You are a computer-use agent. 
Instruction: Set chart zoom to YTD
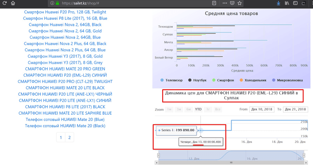click(x=198, y=109)
